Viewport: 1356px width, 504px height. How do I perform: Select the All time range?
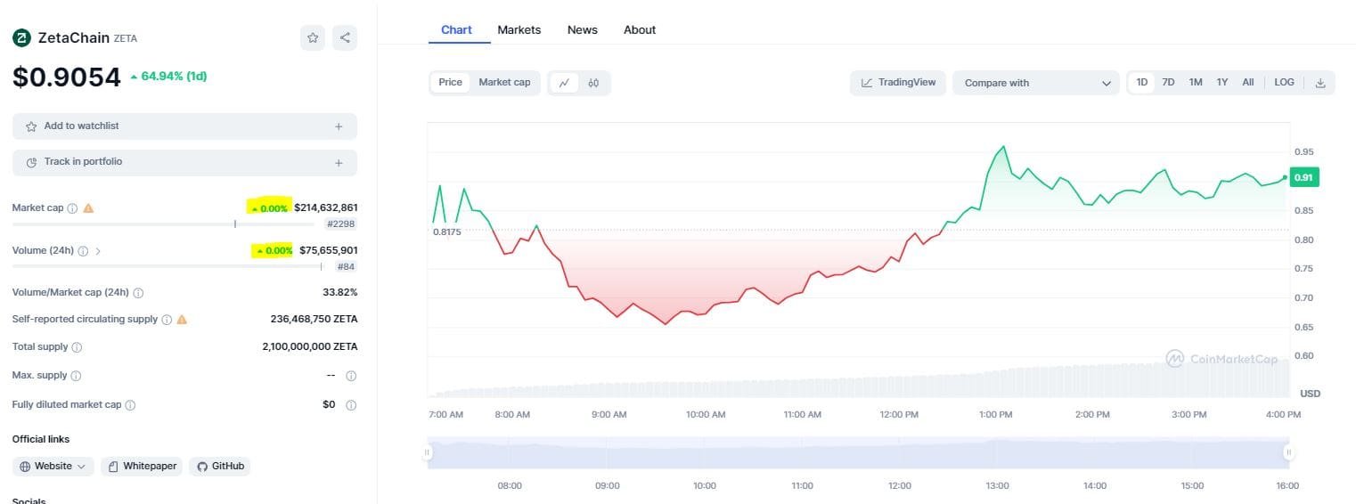(1248, 83)
